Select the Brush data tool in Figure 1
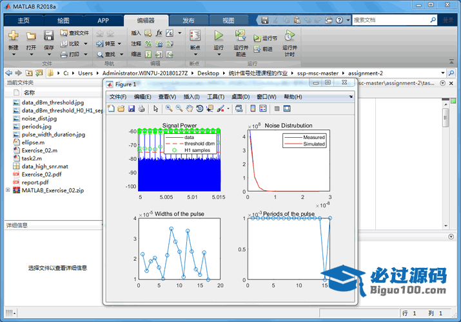The width and height of the screenshot is (461, 322). (221, 109)
